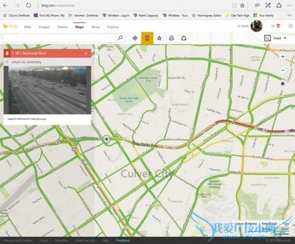
Task: Click the traffic camera marker on map
Action: [x=107, y=139]
